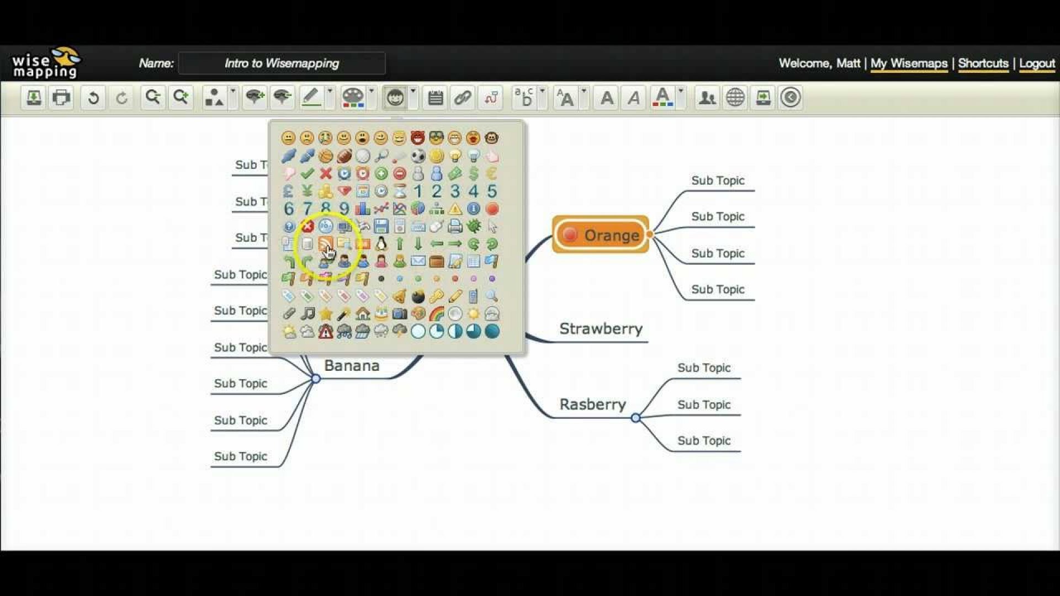
Task: Click the Add Link chain icon
Action: coord(463,98)
